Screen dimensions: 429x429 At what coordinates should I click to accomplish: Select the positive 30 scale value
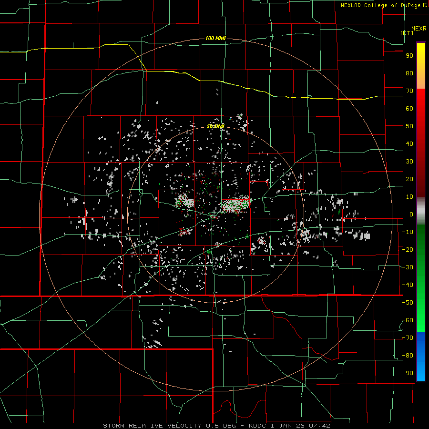point(409,162)
